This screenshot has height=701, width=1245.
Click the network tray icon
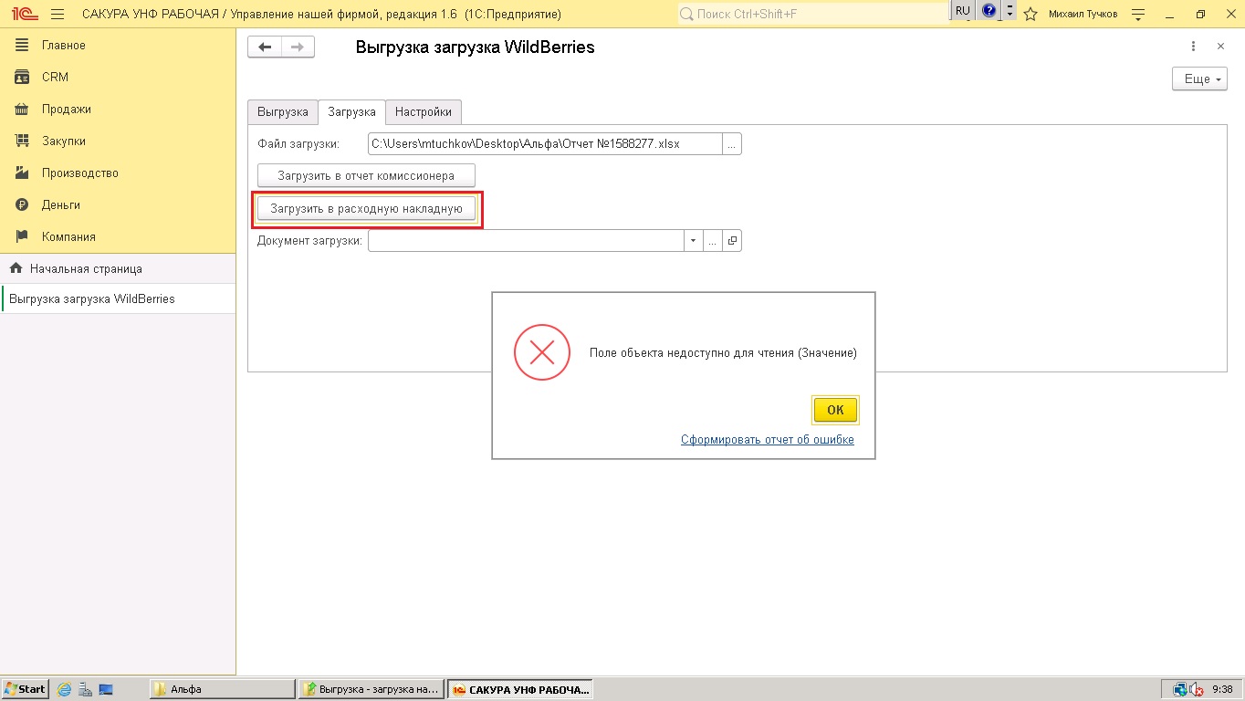coord(1180,689)
